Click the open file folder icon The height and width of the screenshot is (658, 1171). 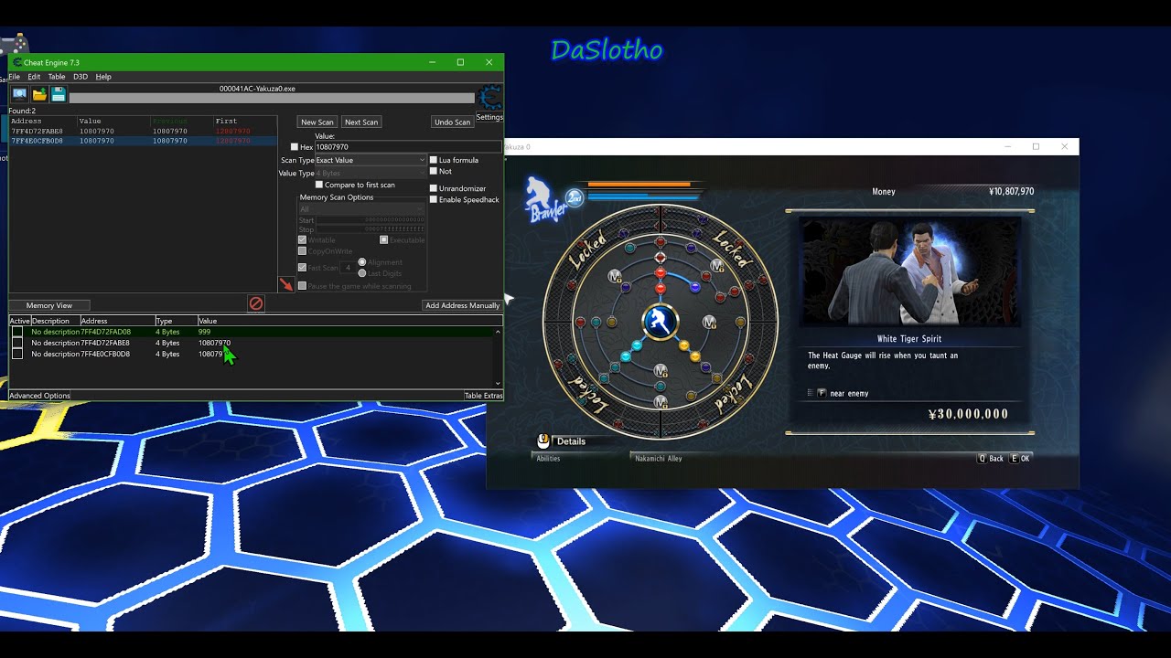point(39,94)
